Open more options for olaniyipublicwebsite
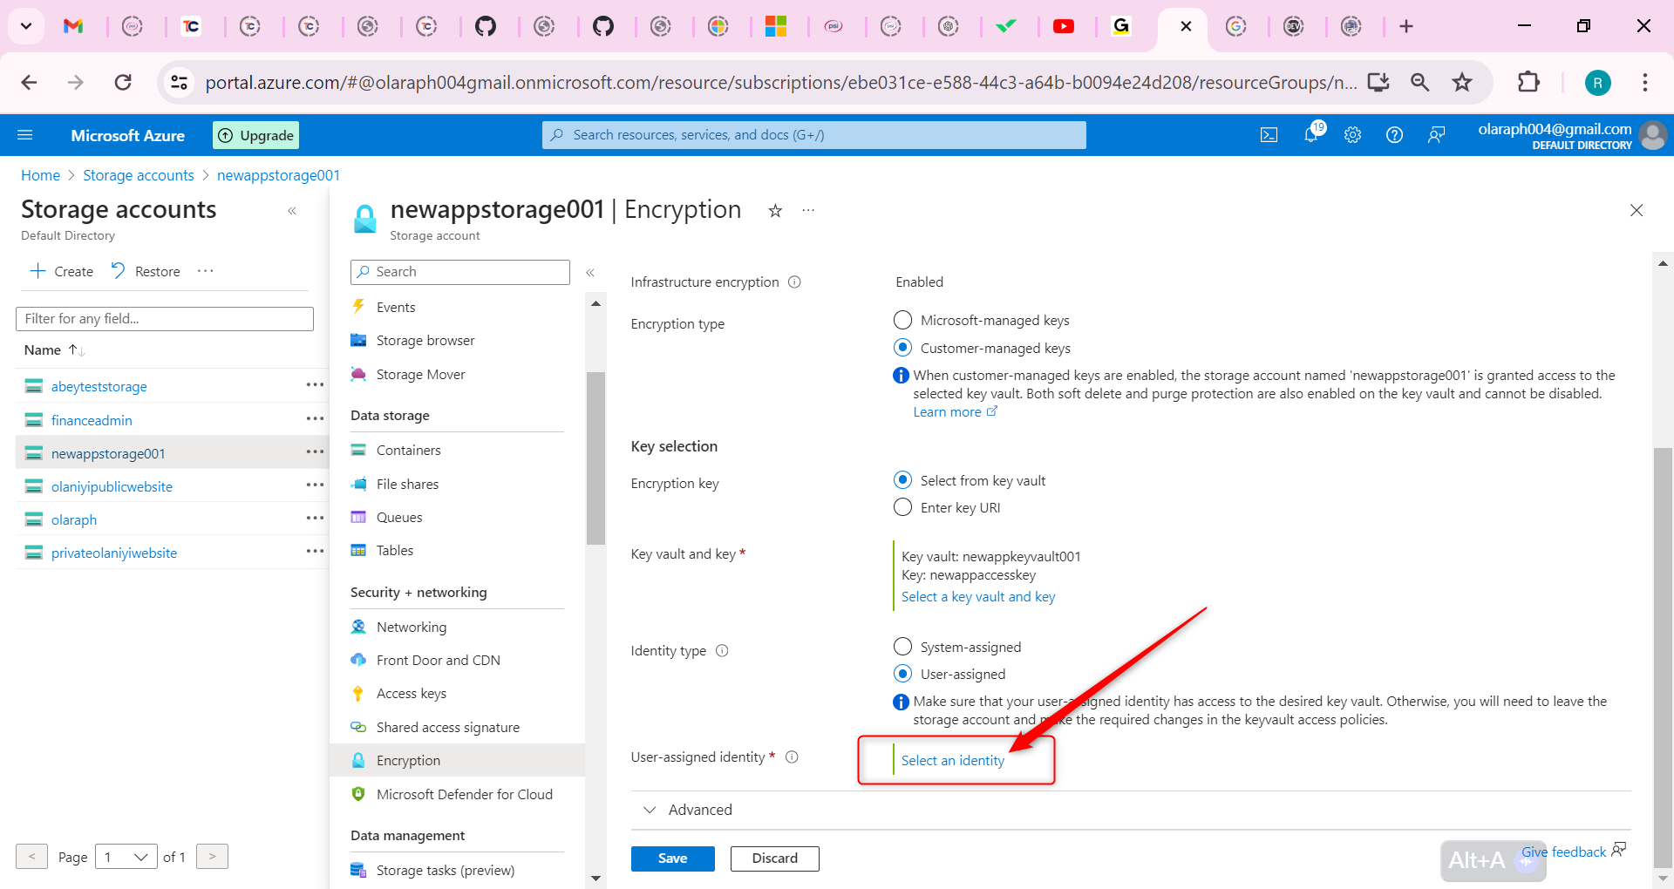 pos(315,485)
